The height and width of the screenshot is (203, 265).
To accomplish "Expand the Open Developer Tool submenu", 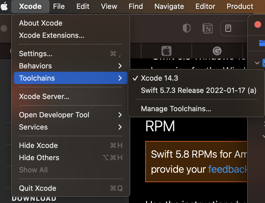I will pyautogui.click(x=71, y=115).
